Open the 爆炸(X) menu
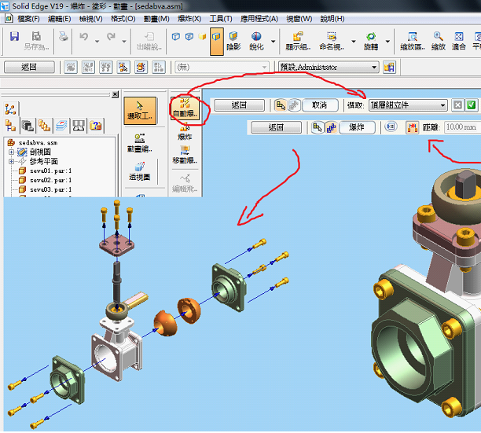The image size is (481, 433). click(189, 19)
